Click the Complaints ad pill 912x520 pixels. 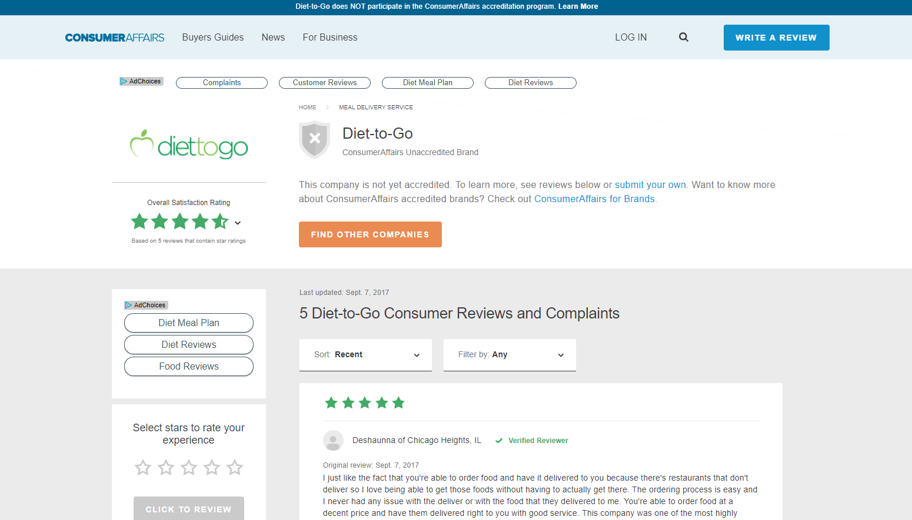pyautogui.click(x=222, y=83)
